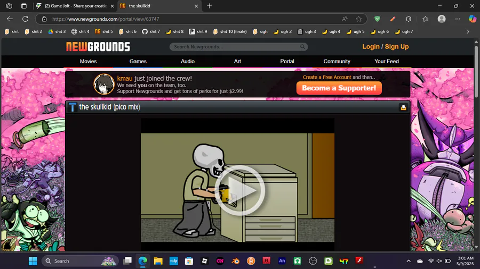Open Task View on the taskbar
480x269 pixels.
click(127, 261)
